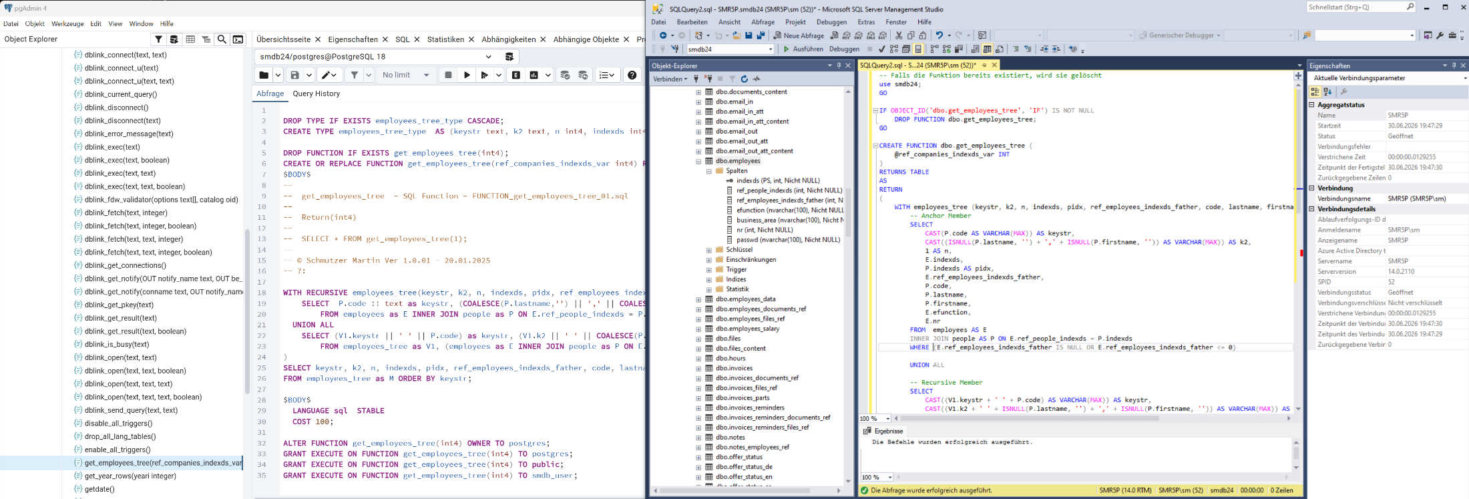This screenshot has height=499, width=1469.
Task: Click pgAdmin's Open File folder icon
Action: pos(264,75)
